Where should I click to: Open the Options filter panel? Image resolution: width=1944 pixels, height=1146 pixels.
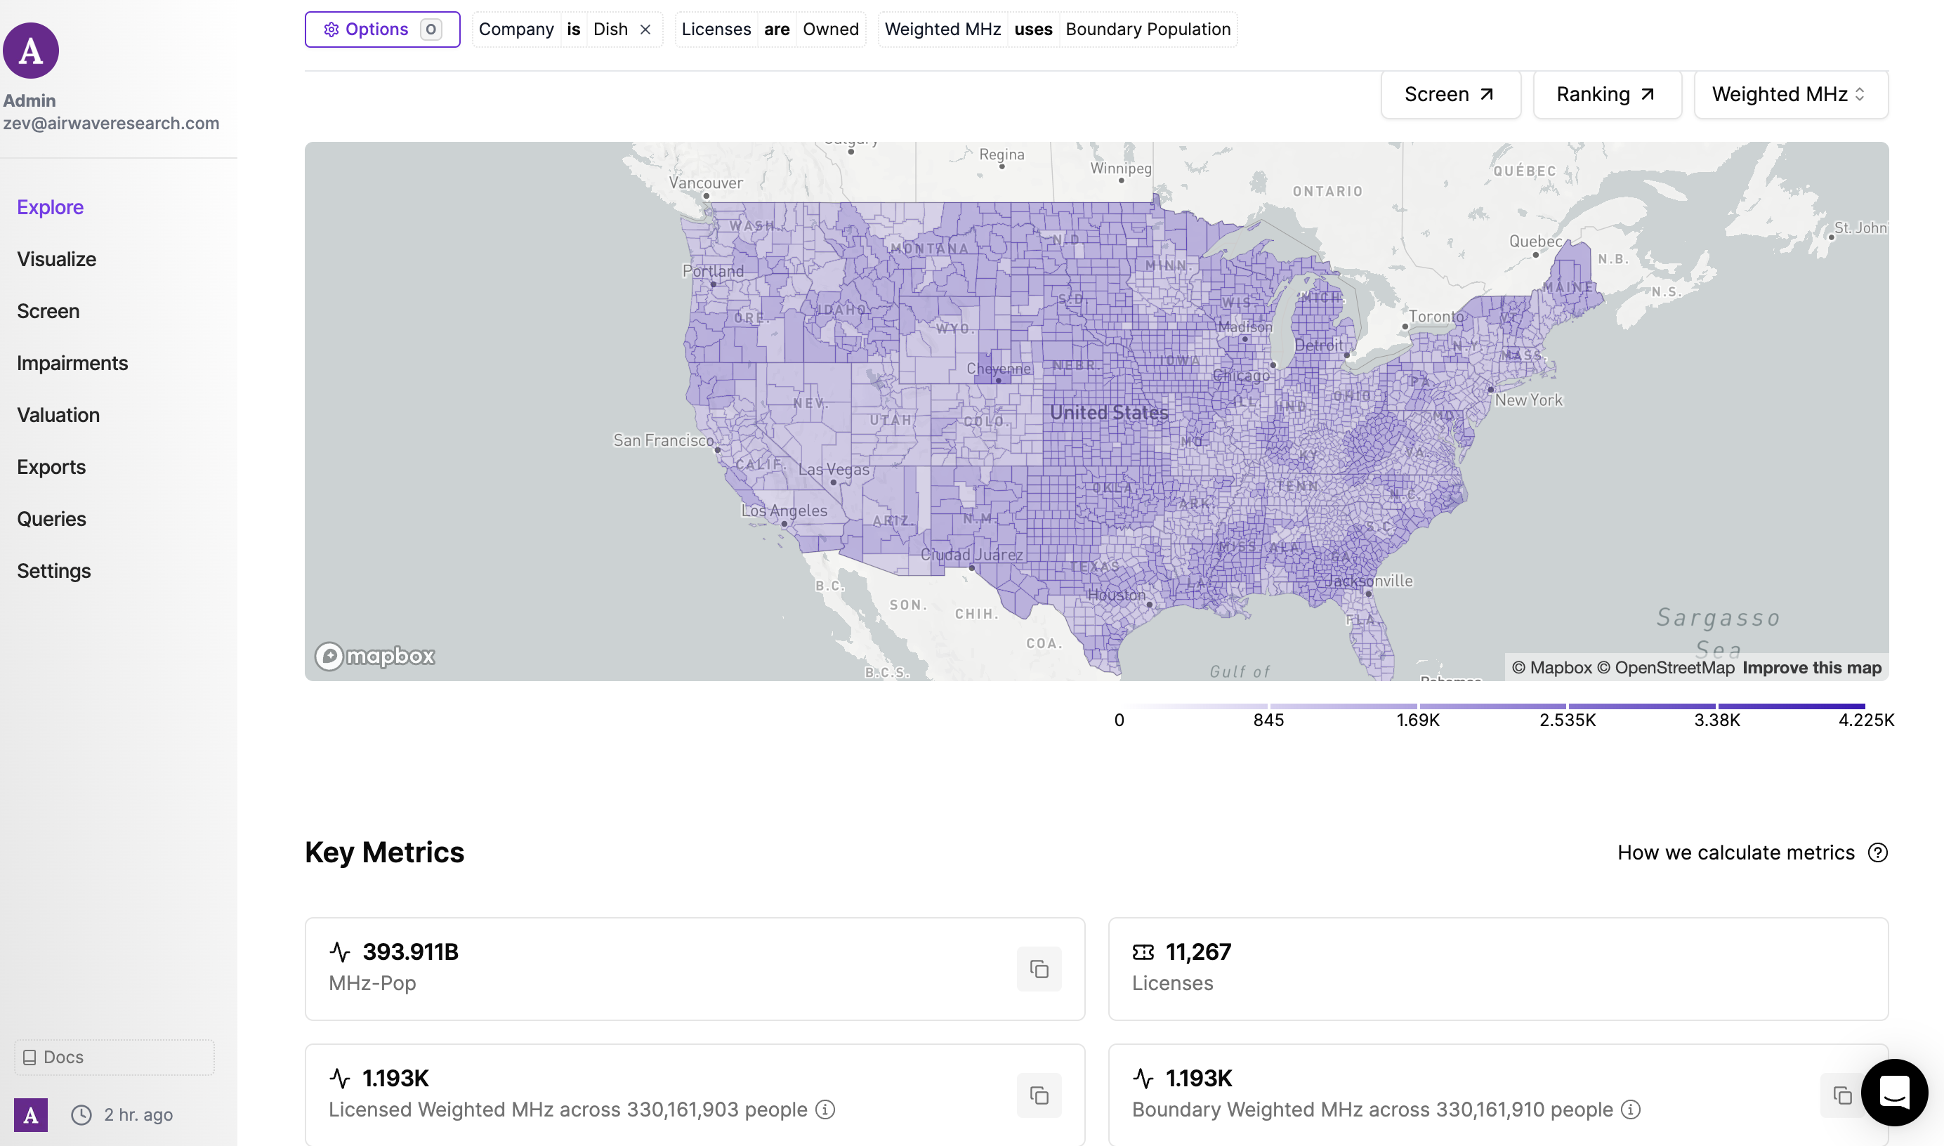click(x=382, y=29)
